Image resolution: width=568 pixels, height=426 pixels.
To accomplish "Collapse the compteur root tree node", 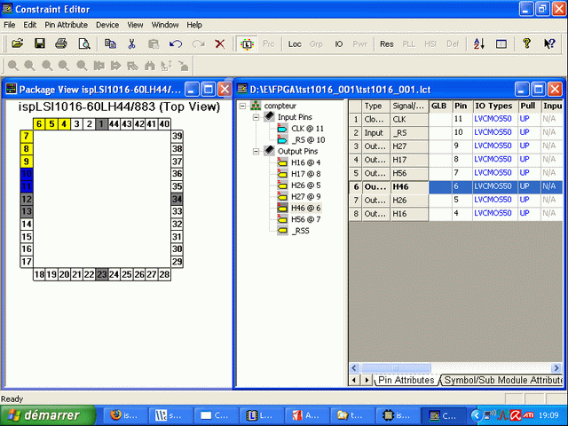I will click(x=243, y=106).
